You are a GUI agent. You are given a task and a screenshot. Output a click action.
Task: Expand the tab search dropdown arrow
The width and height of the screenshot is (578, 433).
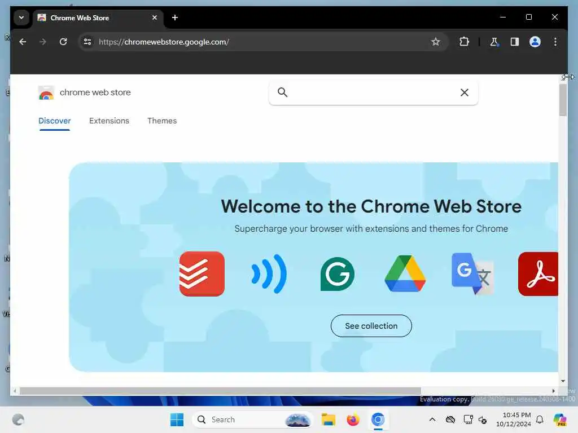[x=21, y=17]
